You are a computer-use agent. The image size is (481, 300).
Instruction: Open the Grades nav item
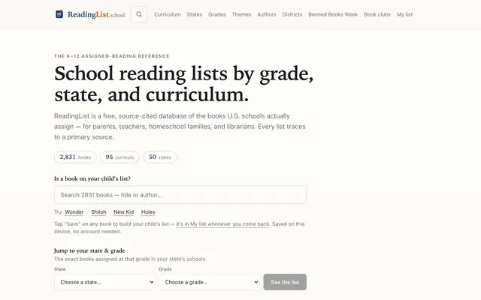[217, 14]
